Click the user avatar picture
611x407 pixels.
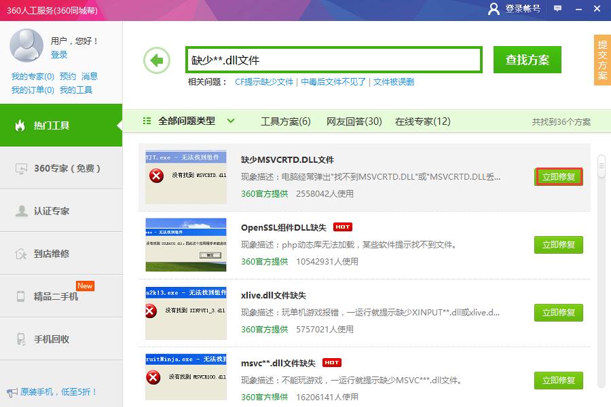26,45
